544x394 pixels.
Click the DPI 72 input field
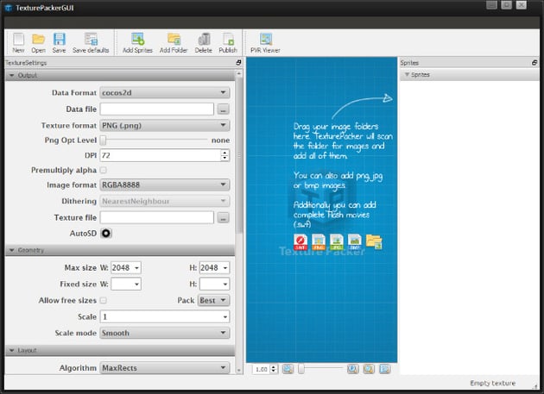point(161,155)
